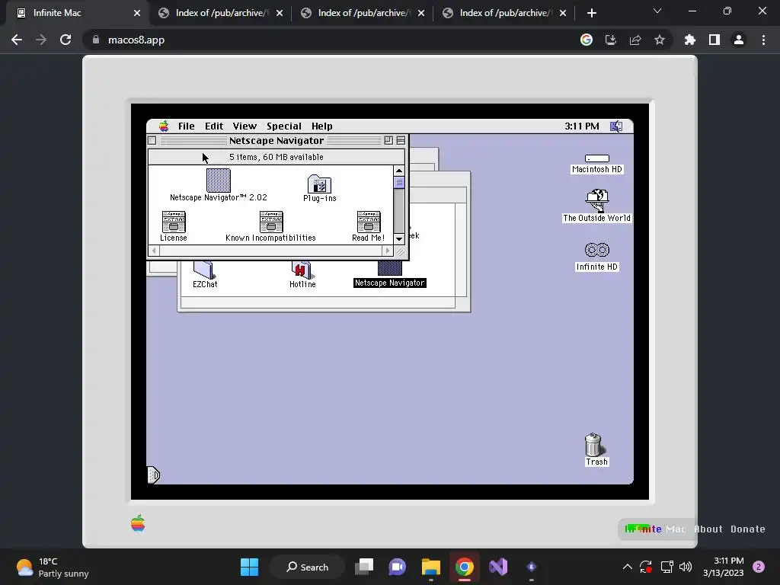Screen dimensions: 780x585
Task: Open the Task View icon on the taskbar
Action: tap(364, 567)
